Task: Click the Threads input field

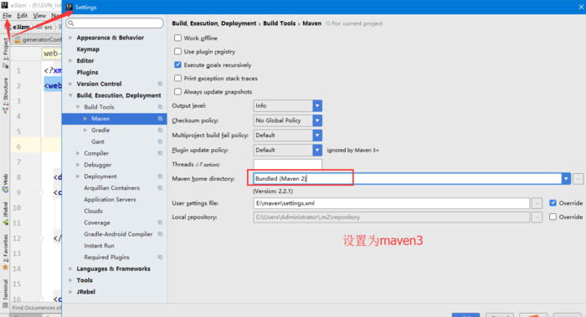Action: tap(287, 164)
